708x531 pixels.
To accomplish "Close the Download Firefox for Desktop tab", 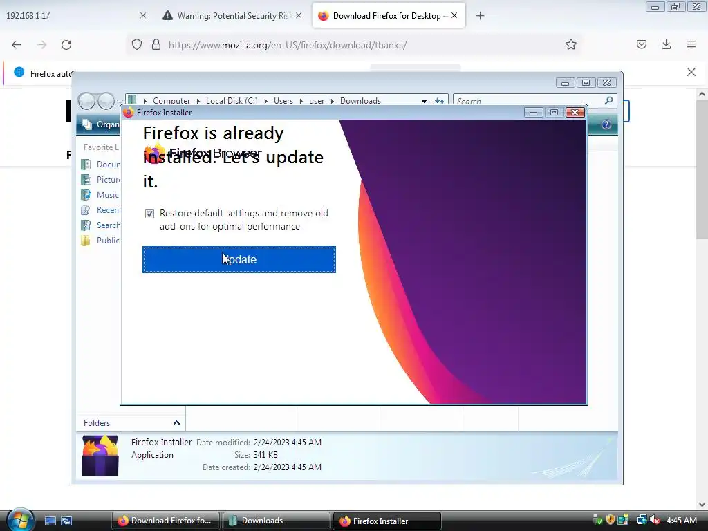I will pyautogui.click(x=454, y=15).
